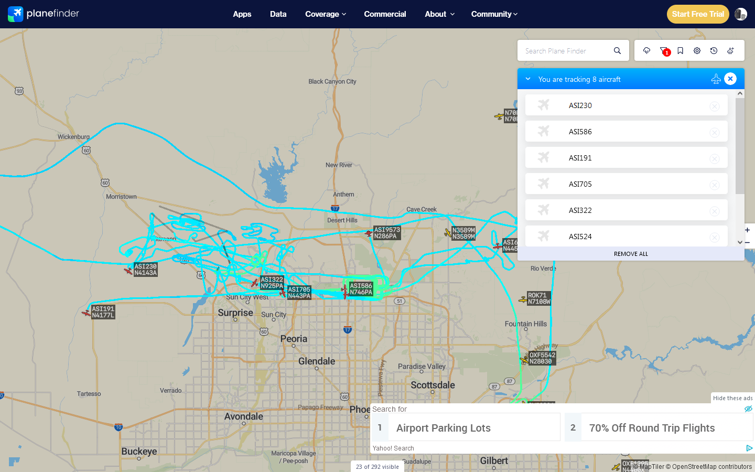Image resolution: width=755 pixels, height=472 pixels.
Task: Remove ASI586 from the tracking list
Action: pos(715,132)
